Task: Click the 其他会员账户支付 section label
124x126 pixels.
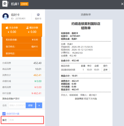Action: pos(11,99)
